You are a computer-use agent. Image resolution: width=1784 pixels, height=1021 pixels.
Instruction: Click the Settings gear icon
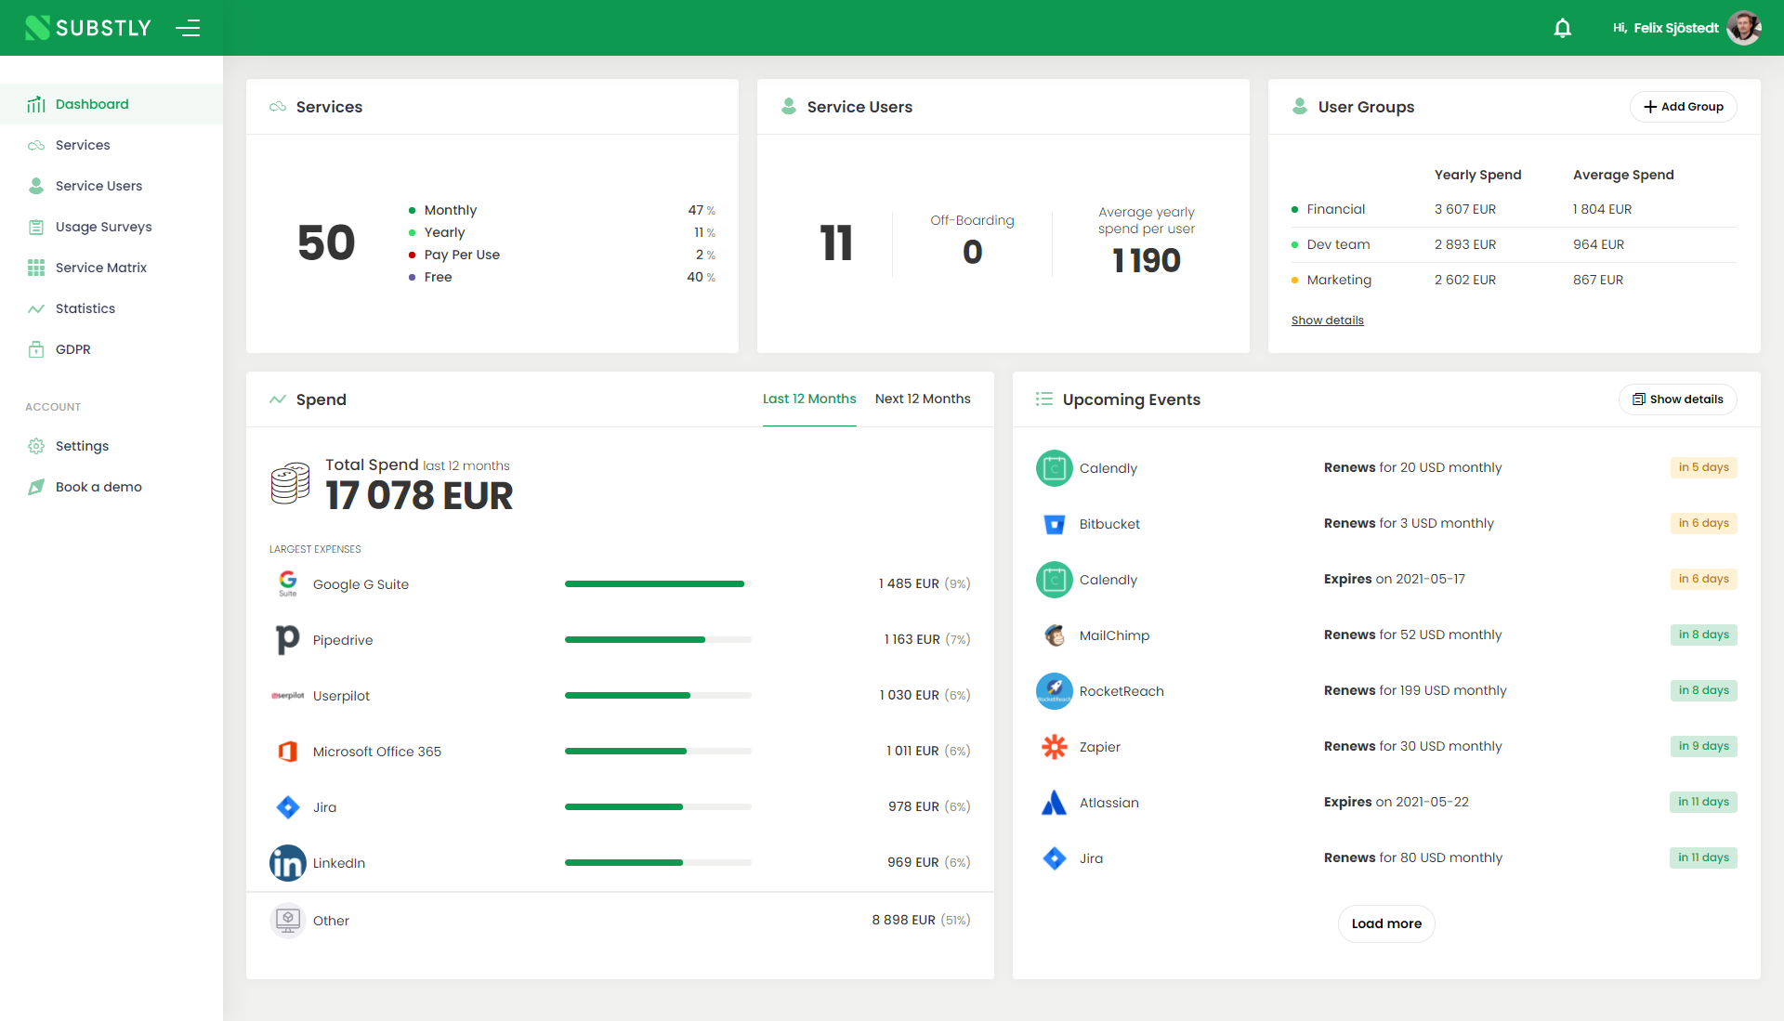click(x=36, y=446)
